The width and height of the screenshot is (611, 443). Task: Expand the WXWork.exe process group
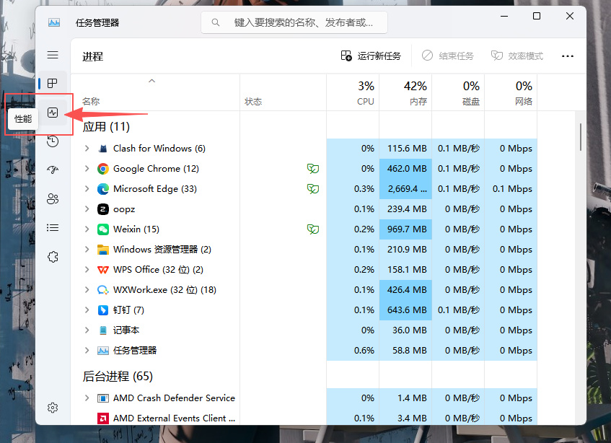[87, 290]
